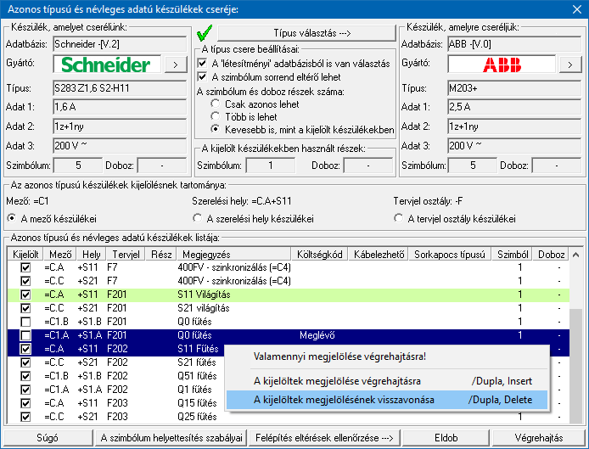Click the Schneider manufacturer logo
The height and width of the screenshot is (449, 589).
tap(107, 65)
